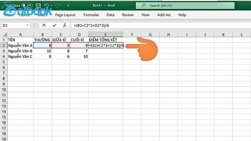
Task: Click the THƯỜNG header cell
Action: coord(43,40)
